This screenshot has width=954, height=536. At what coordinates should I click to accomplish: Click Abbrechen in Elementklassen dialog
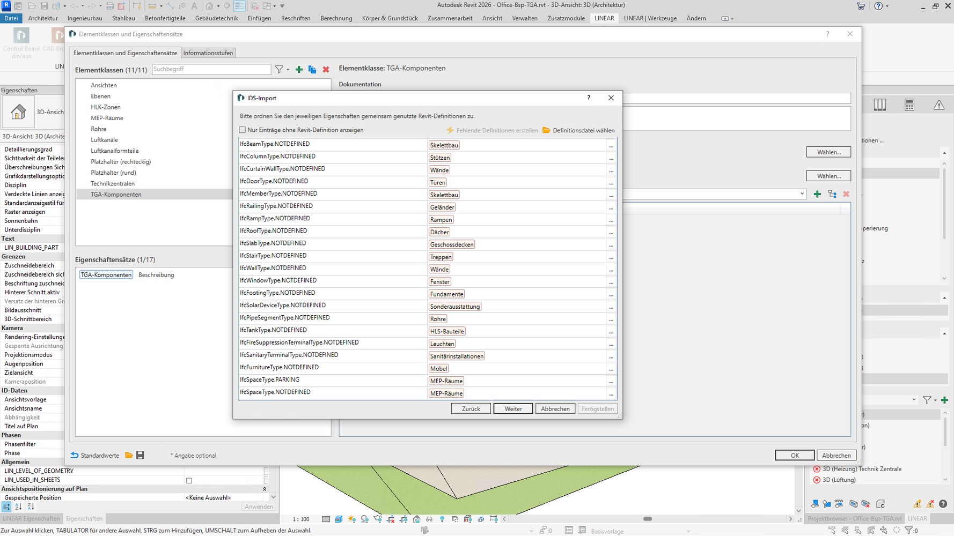click(836, 455)
